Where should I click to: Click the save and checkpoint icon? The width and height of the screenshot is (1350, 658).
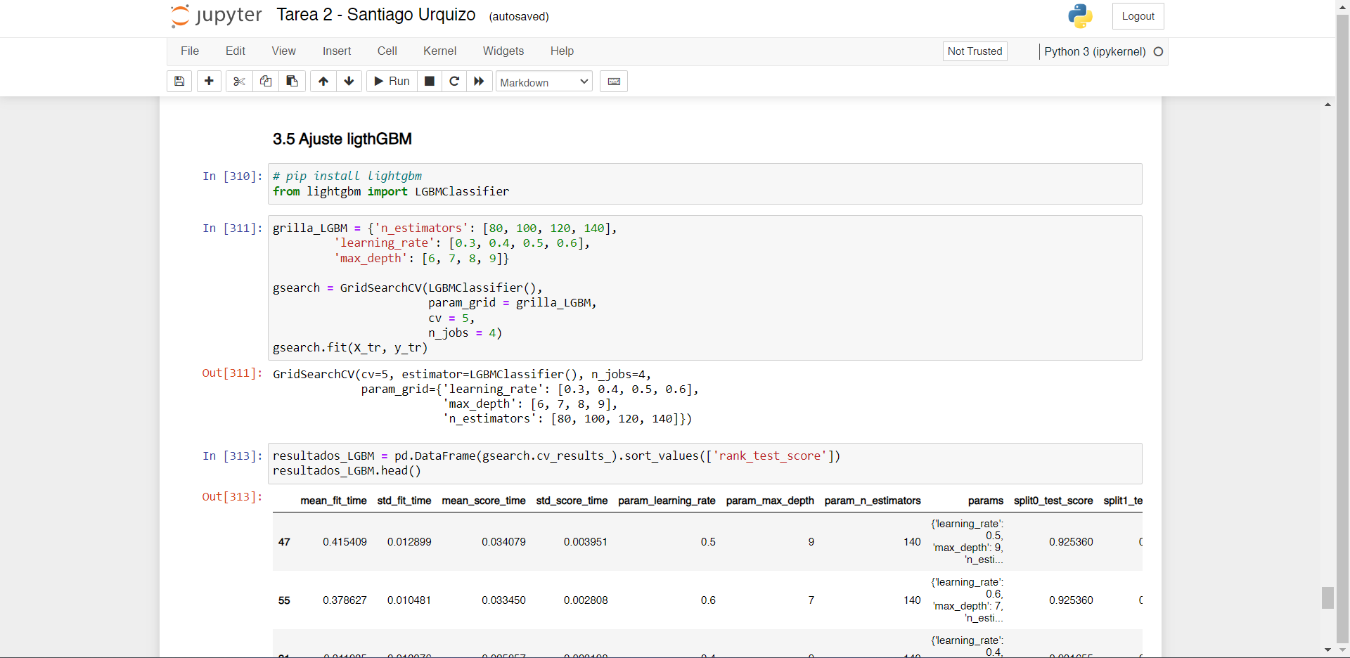[x=179, y=82]
